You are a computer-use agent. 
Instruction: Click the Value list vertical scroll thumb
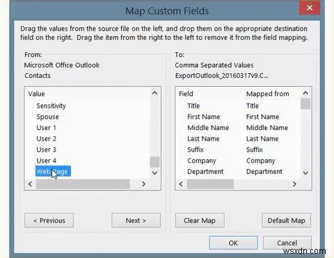pos(154,162)
